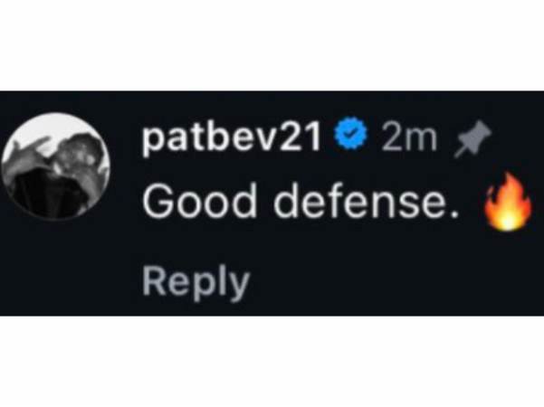Click the blue verified badge
Image resolution: width=544 pixels, height=407 pixels.
pos(351,134)
